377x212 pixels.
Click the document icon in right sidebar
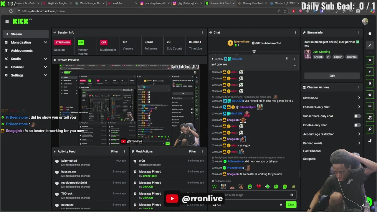(370, 83)
